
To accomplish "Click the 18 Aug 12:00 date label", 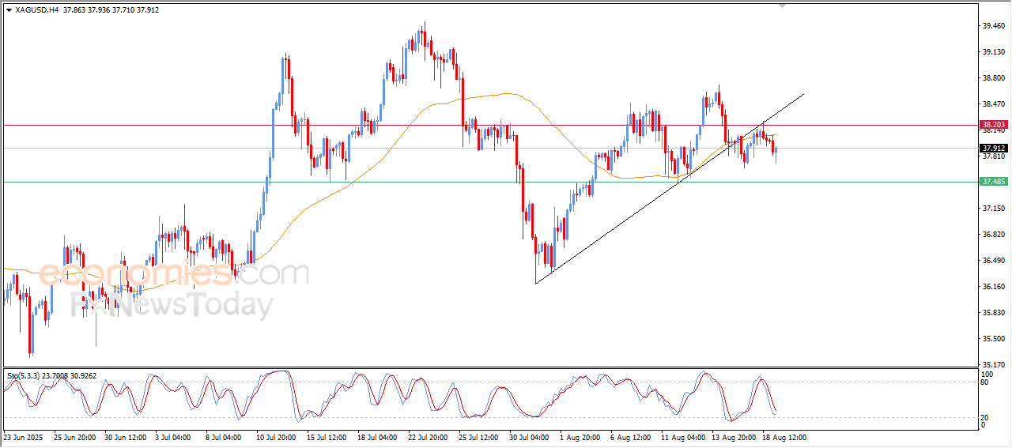I will 784,437.
